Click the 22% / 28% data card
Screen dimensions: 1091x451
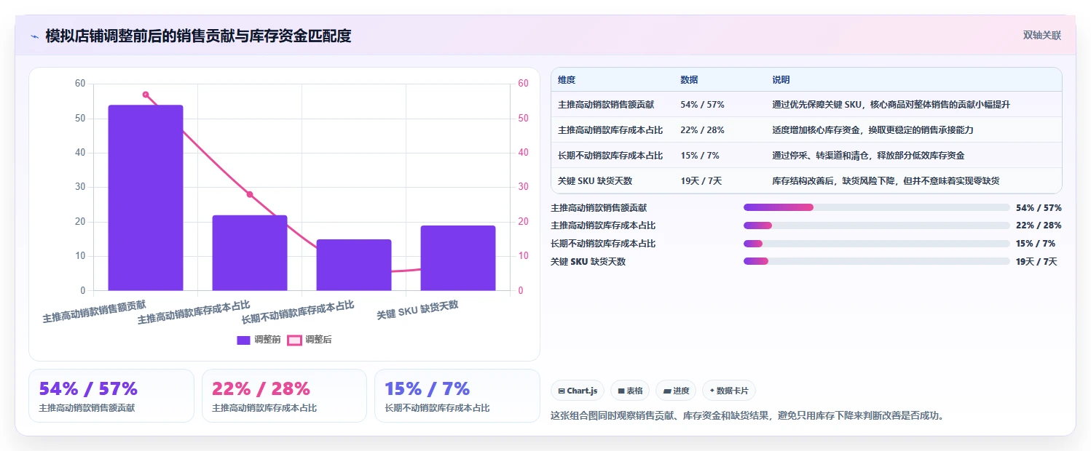[x=284, y=396]
